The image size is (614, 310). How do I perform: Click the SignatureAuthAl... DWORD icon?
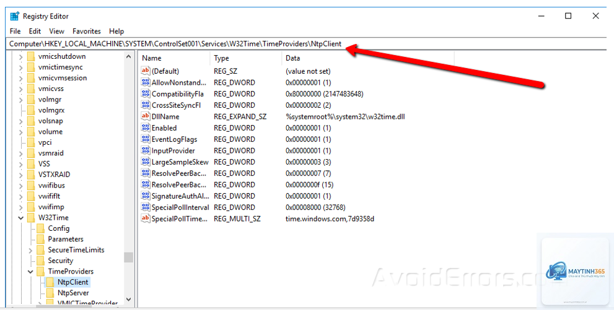146,196
